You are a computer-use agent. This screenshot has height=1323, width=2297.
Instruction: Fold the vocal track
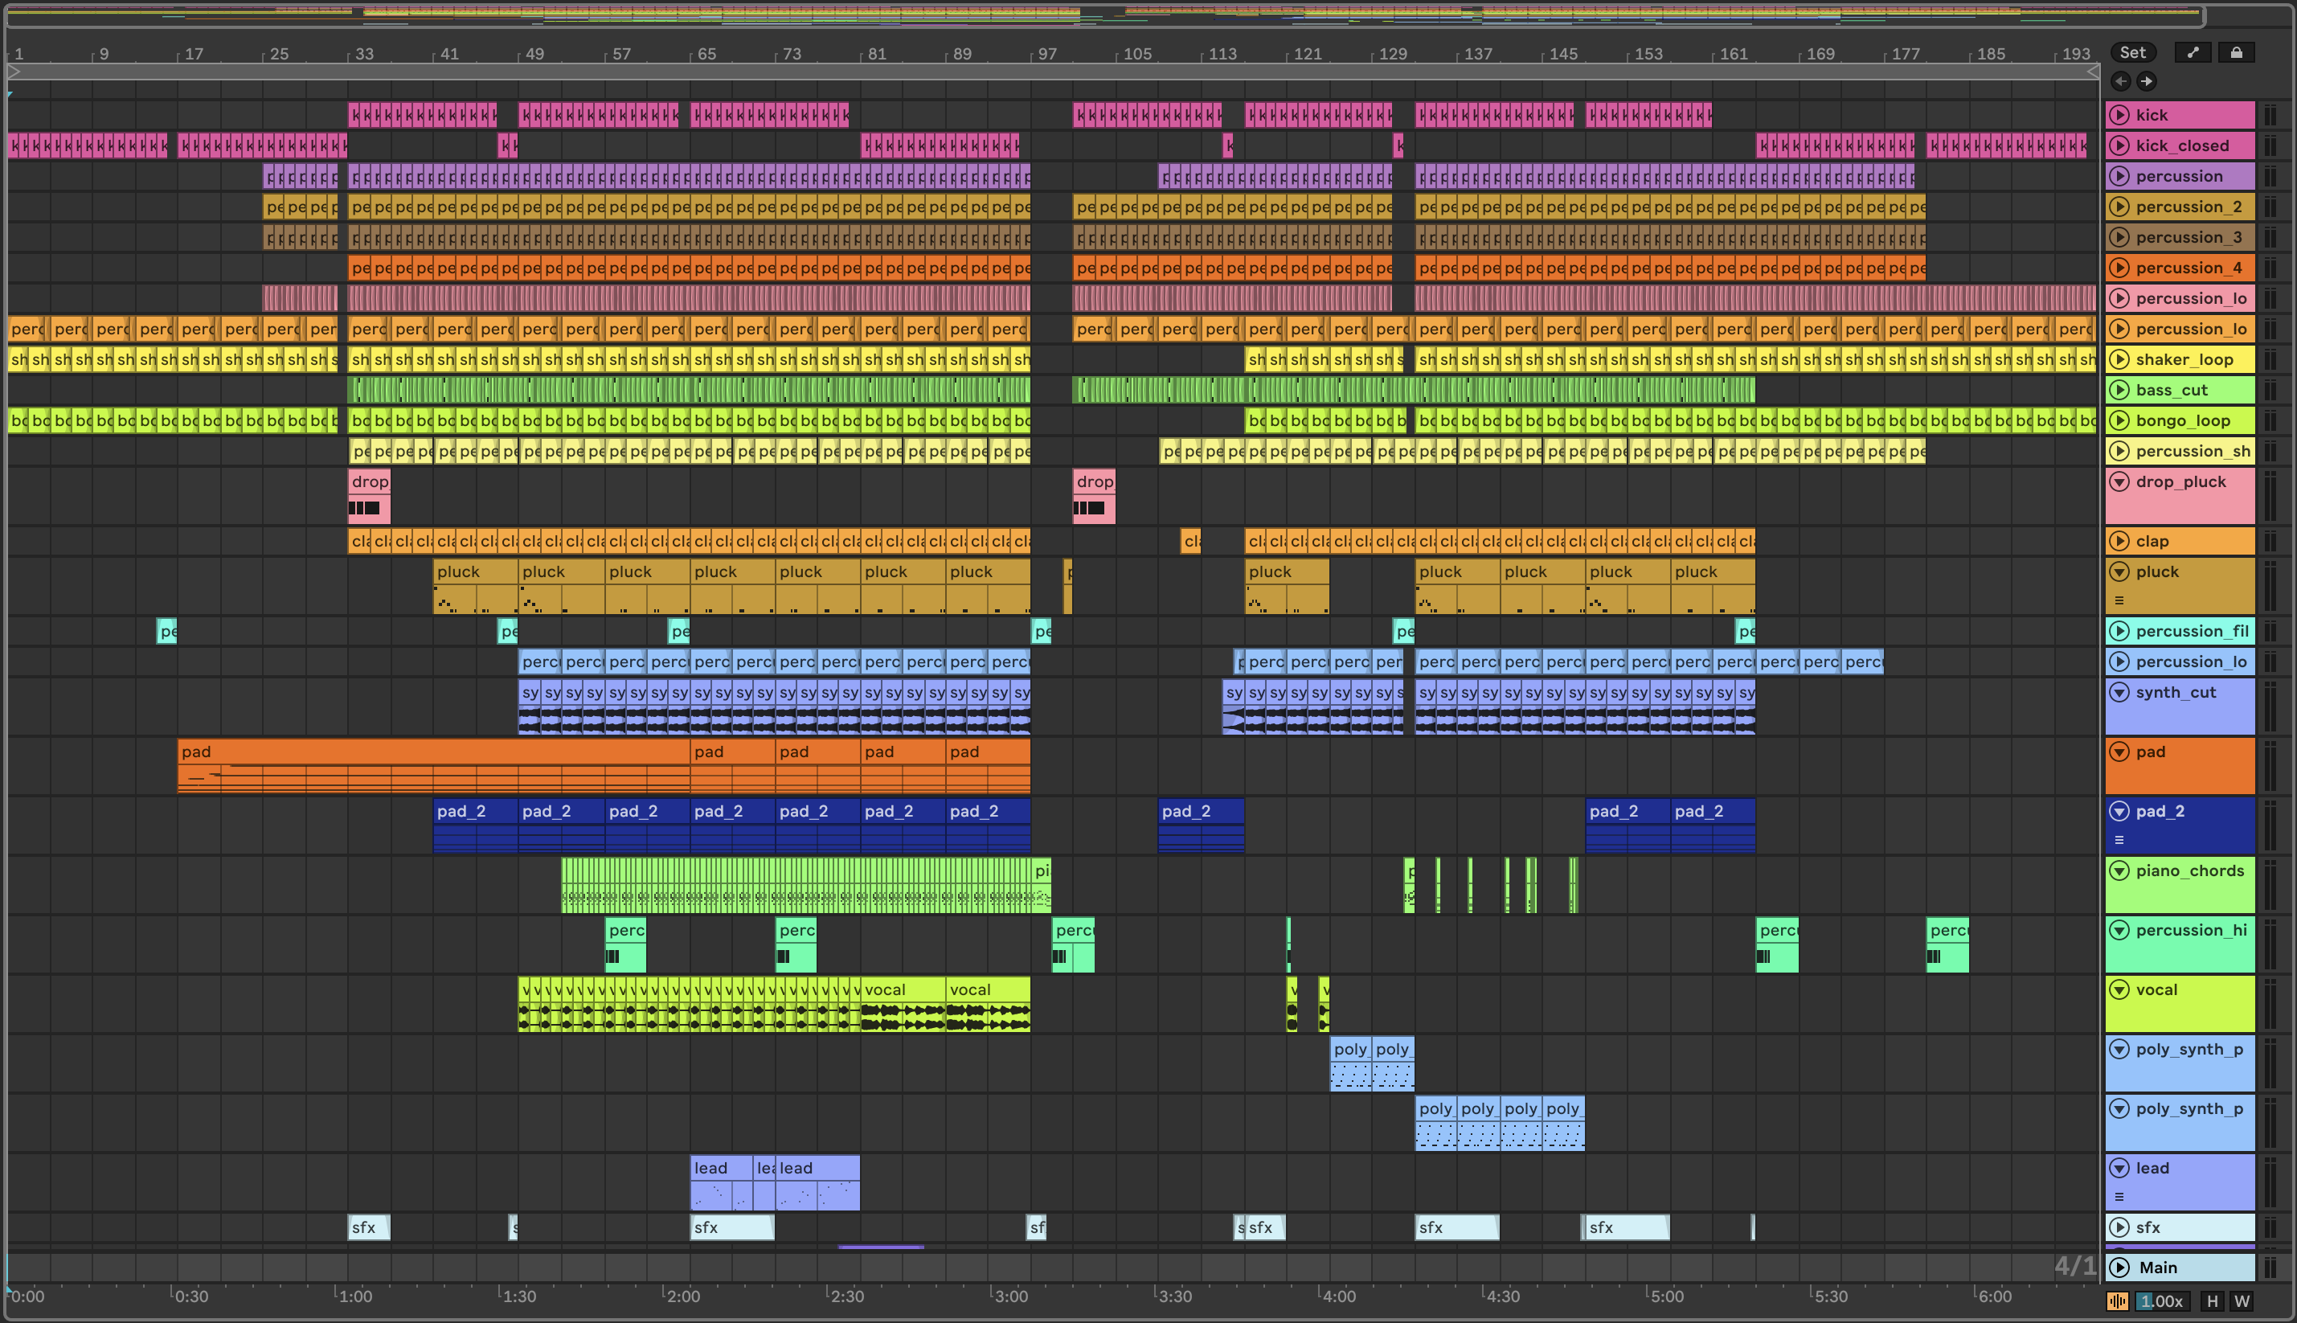coord(2120,989)
